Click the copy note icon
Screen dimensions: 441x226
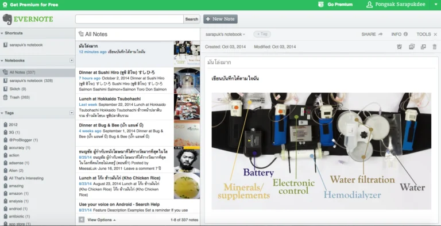pos(412,47)
